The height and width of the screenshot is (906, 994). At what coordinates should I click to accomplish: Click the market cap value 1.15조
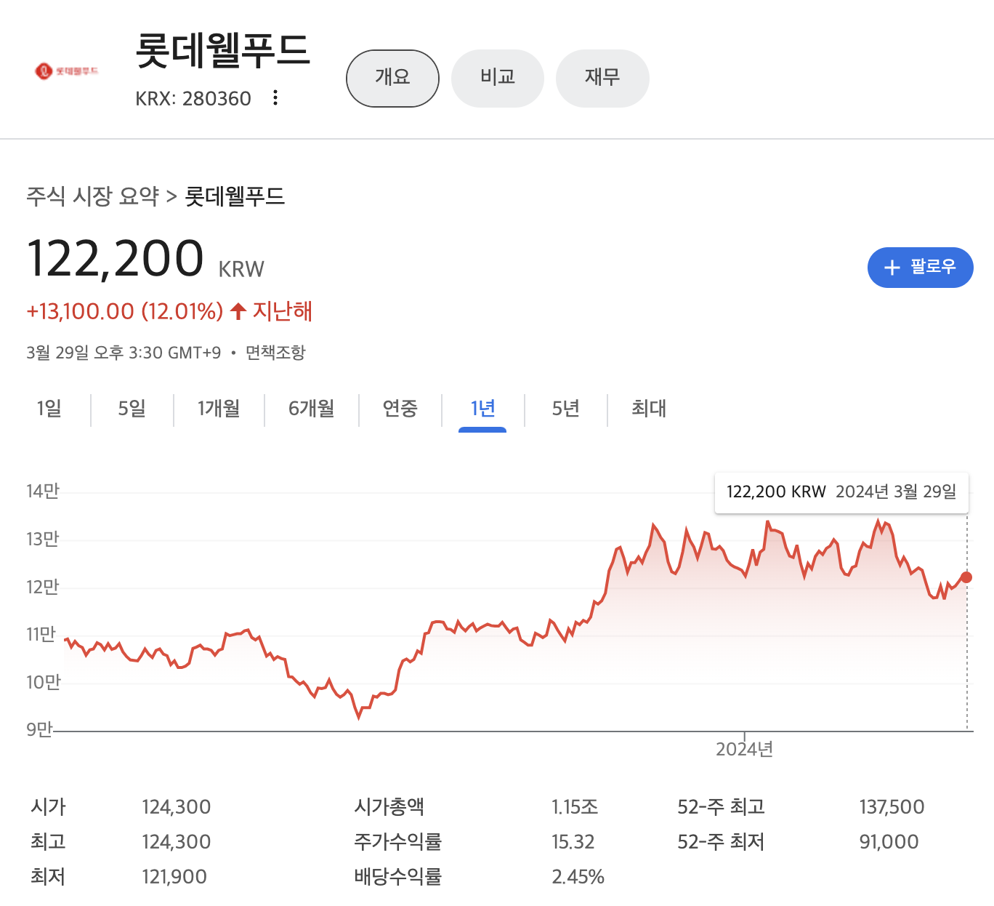tap(575, 806)
